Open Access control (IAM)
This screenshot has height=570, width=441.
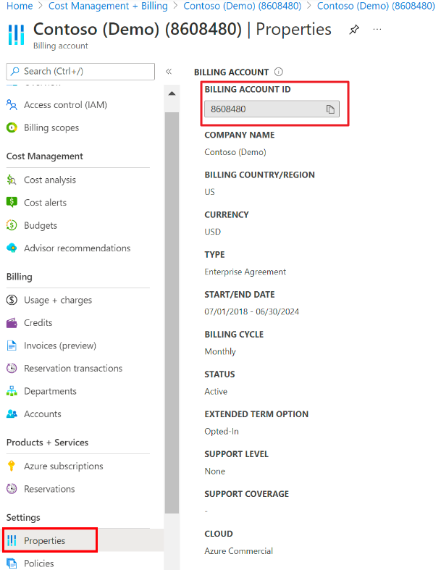65,104
